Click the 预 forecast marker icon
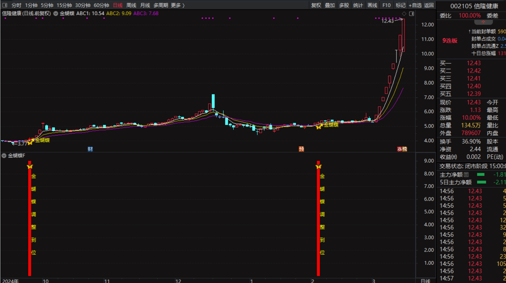The image size is (506, 283). point(301,149)
